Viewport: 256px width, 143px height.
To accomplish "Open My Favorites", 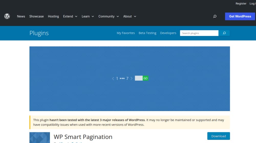I will pyautogui.click(x=126, y=33).
